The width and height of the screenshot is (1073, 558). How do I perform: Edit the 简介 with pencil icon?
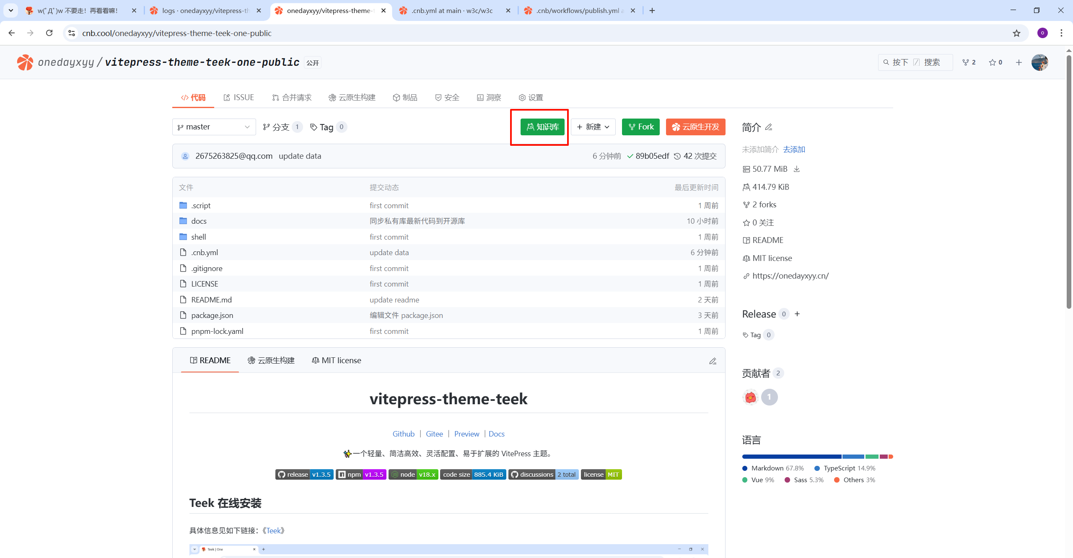(x=769, y=127)
